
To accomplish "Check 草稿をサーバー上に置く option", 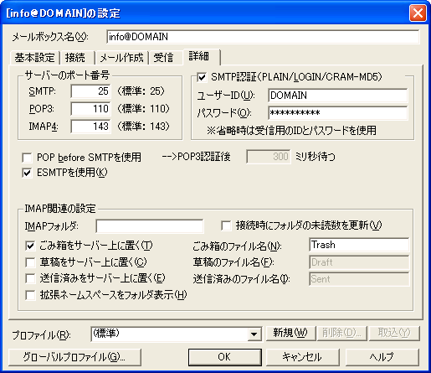I will [30, 262].
